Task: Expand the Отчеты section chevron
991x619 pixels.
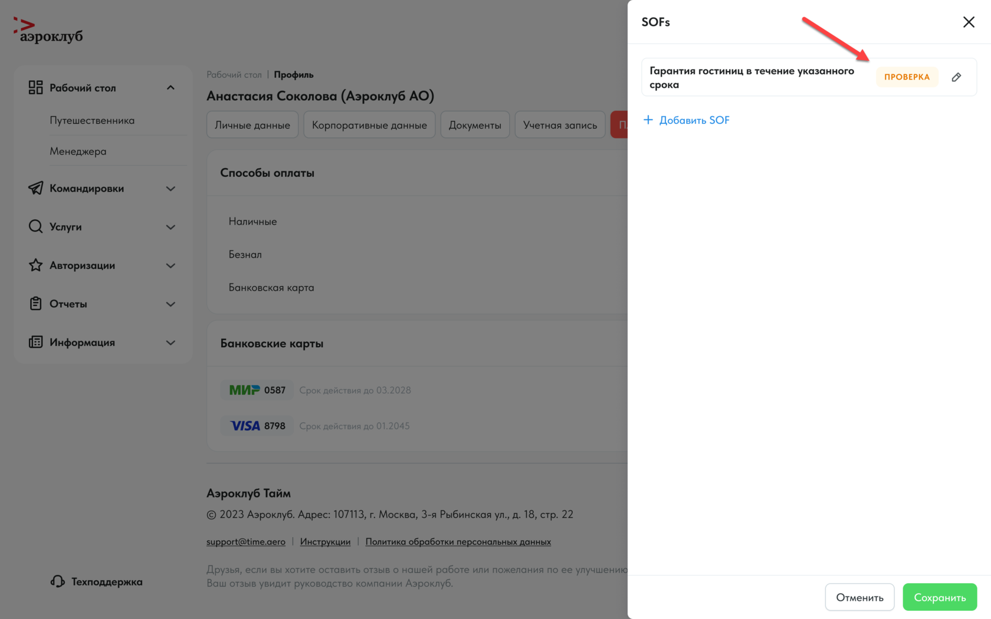Action: (170, 304)
